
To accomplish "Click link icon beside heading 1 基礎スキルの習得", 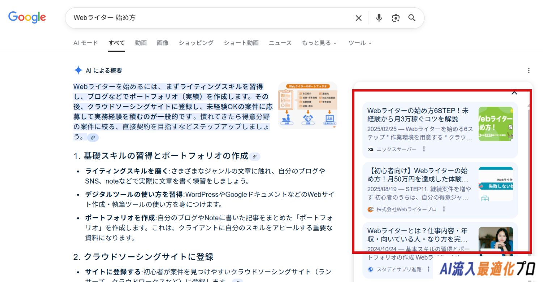I will point(254,157).
